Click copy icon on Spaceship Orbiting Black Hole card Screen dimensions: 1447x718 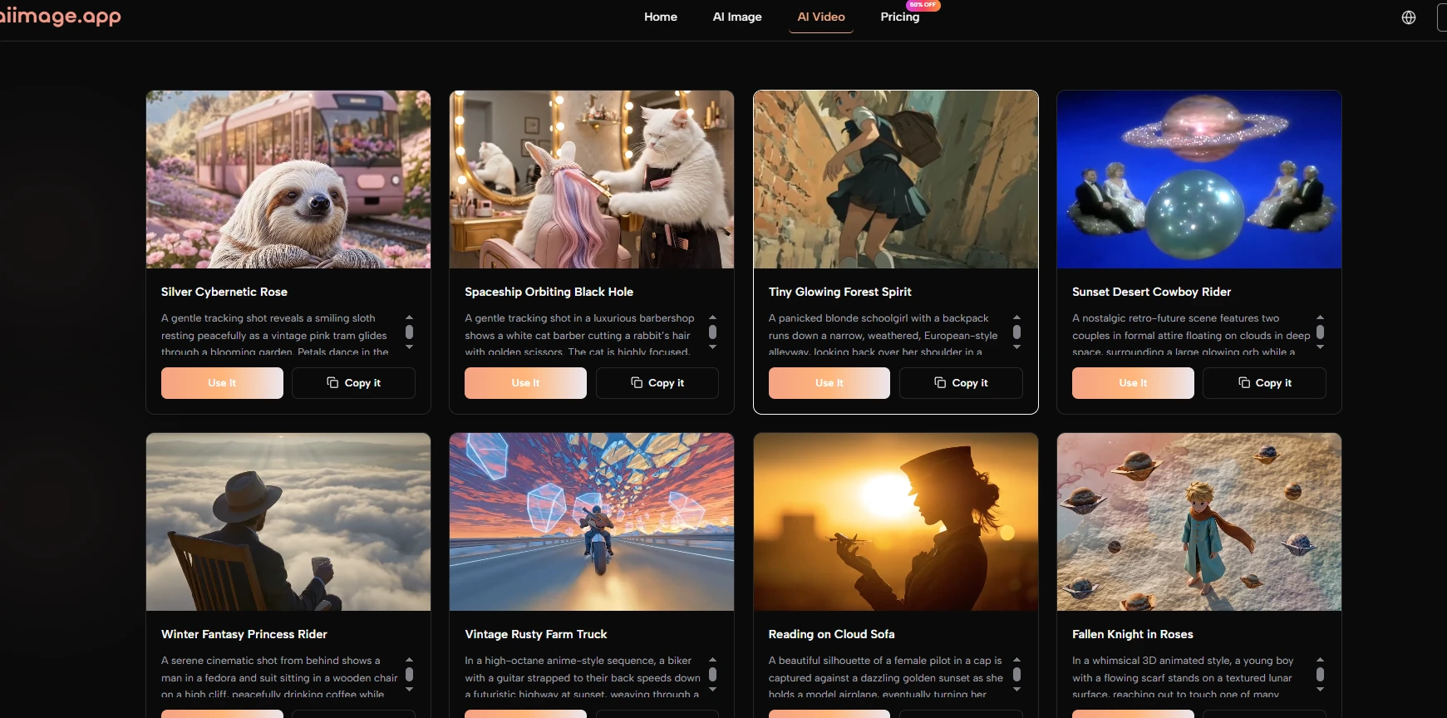(637, 383)
